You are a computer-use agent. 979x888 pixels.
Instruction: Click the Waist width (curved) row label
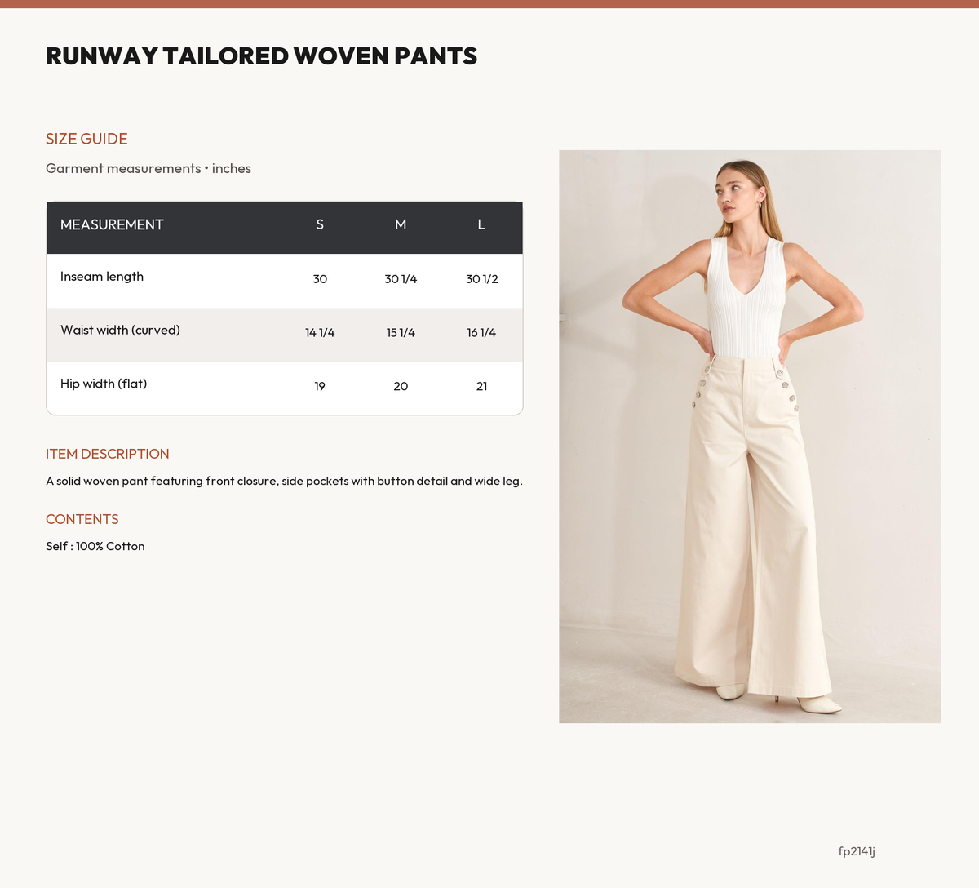pyautogui.click(x=120, y=331)
